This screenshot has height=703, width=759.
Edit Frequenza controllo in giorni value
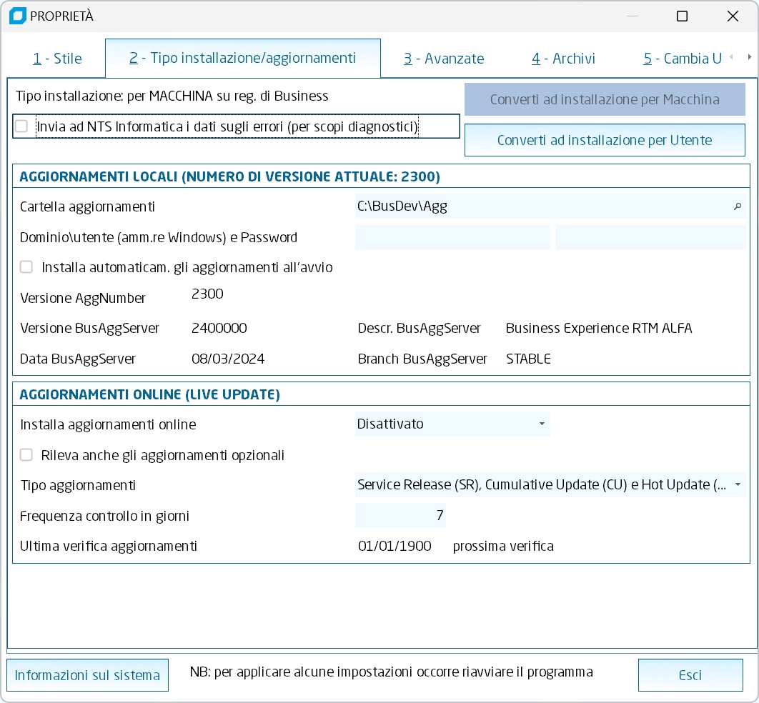400,515
